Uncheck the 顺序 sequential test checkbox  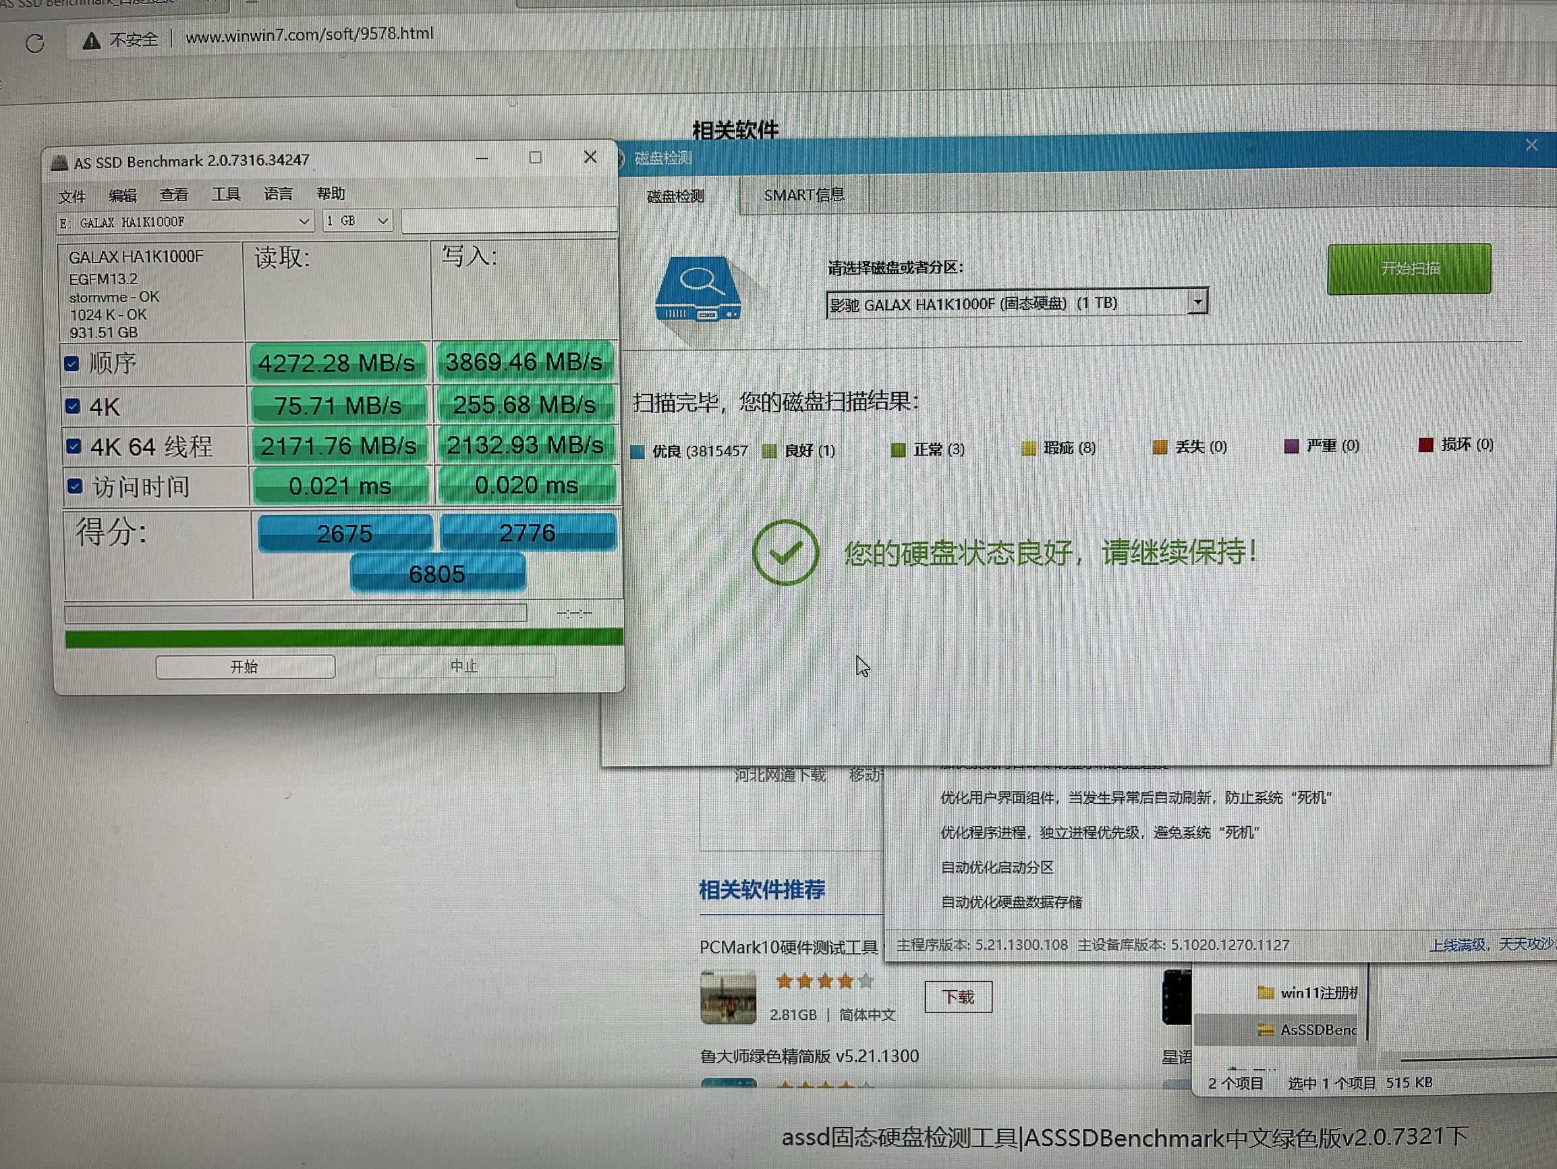[x=72, y=363]
